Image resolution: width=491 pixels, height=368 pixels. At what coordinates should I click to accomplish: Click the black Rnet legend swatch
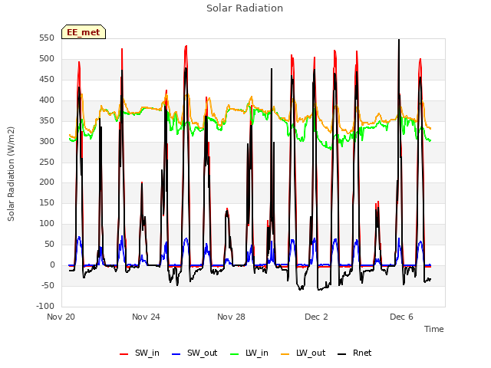pos(342,354)
